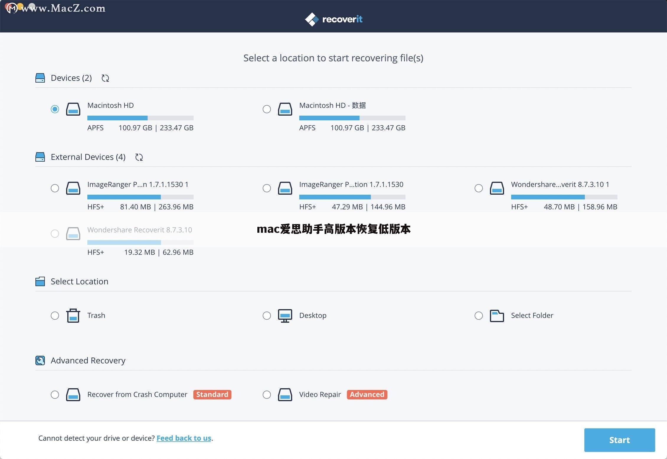Click the Macintosh HD label

[111, 106]
